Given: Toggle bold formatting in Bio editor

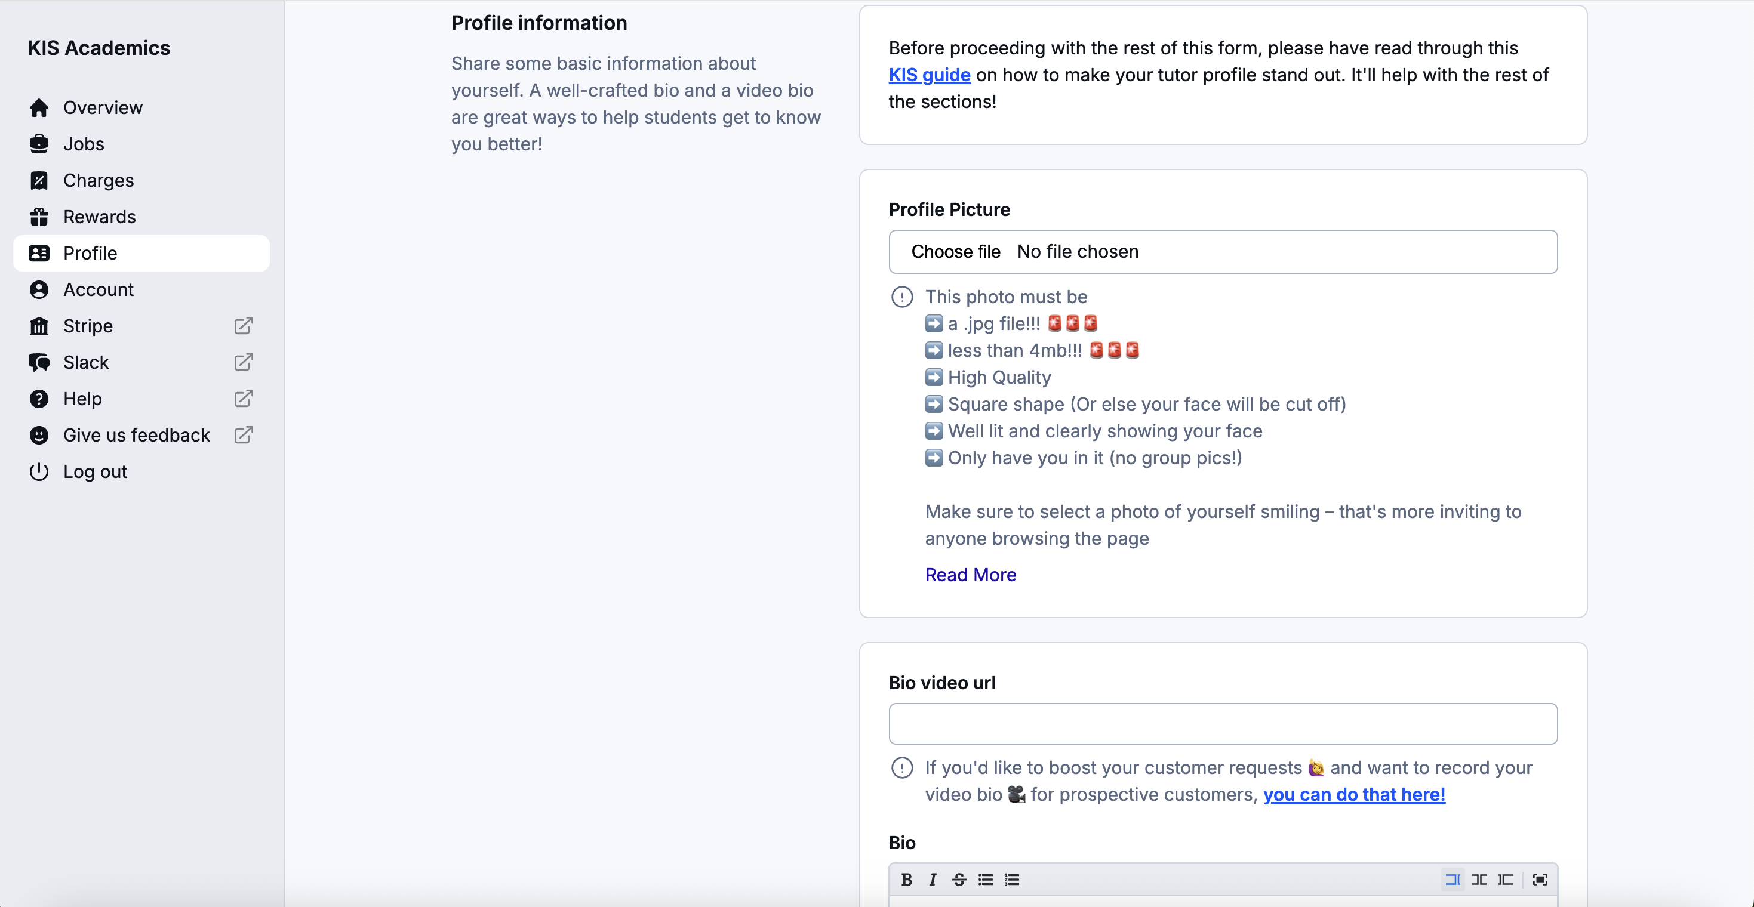Looking at the screenshot, I should point(906,880).
